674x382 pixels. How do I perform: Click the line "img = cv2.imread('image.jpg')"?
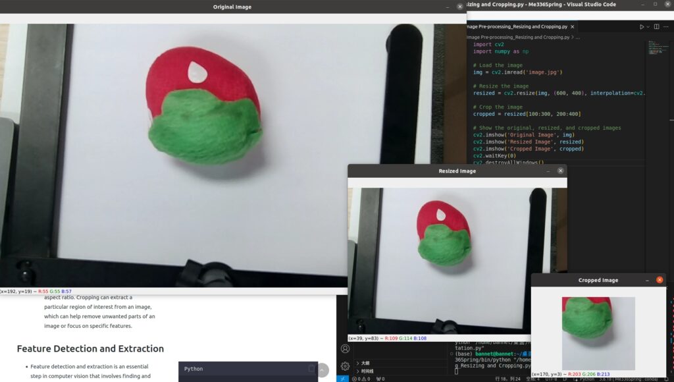(517, 72)
